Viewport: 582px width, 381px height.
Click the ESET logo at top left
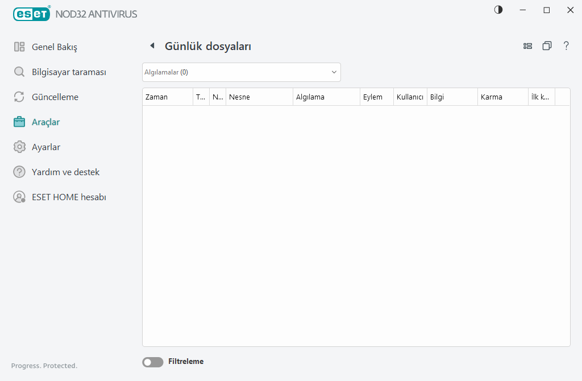point(32,14)
